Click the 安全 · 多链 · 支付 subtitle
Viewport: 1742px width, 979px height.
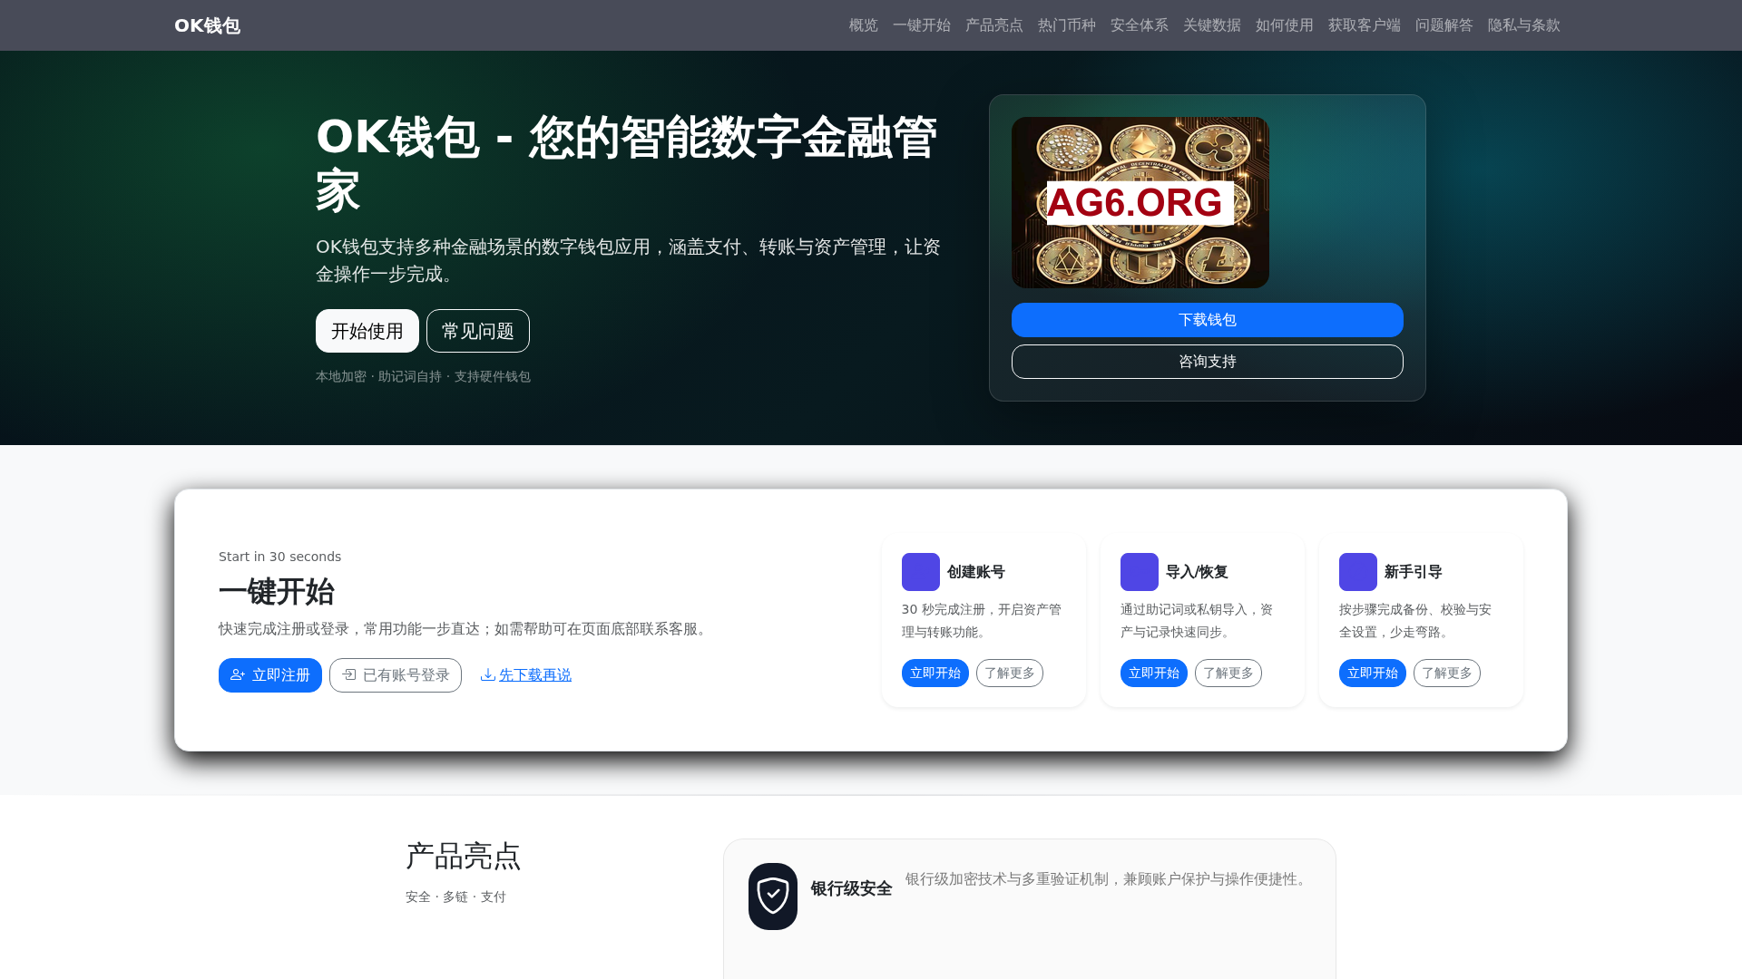point(455,897)
